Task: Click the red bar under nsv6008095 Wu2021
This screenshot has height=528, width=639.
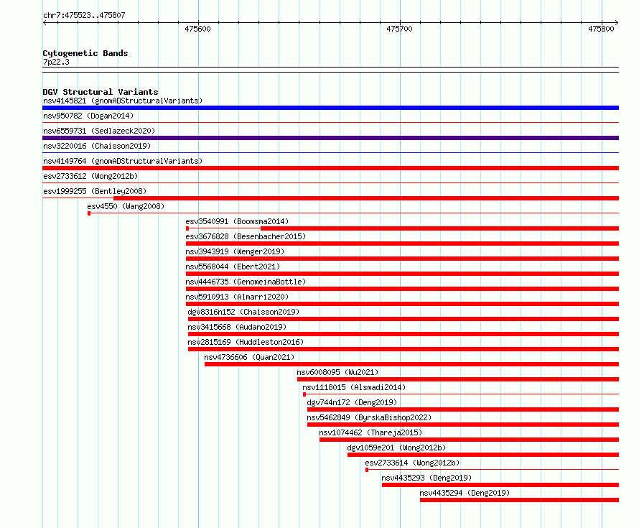Action: pos(458,379)
